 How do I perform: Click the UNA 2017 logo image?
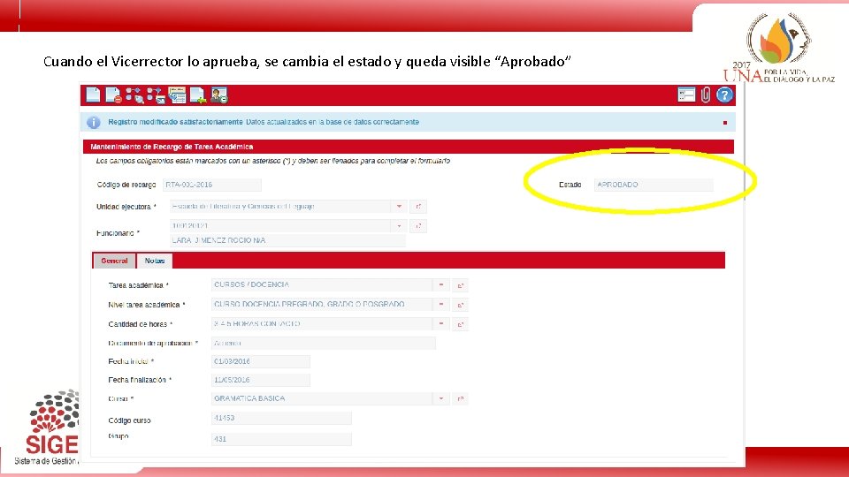(x=778, y=49)
